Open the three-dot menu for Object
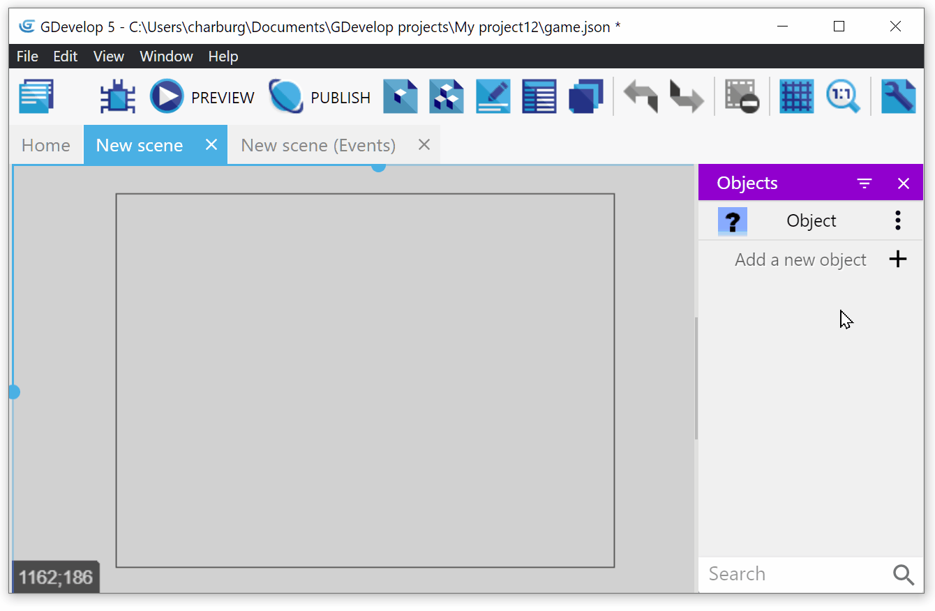 click(898, 221)
